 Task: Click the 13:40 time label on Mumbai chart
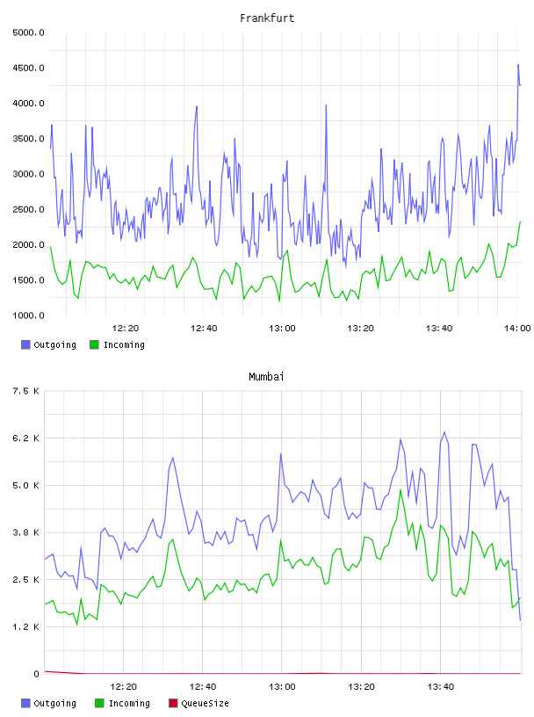(x=441, y=687)
